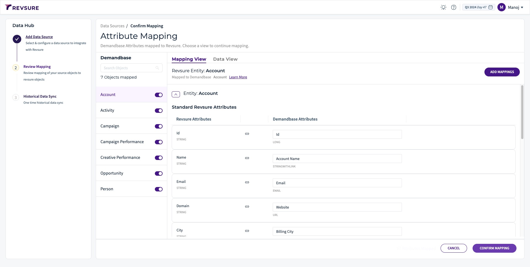Click the link icon for Email mapping

click(x=247, y=182)
